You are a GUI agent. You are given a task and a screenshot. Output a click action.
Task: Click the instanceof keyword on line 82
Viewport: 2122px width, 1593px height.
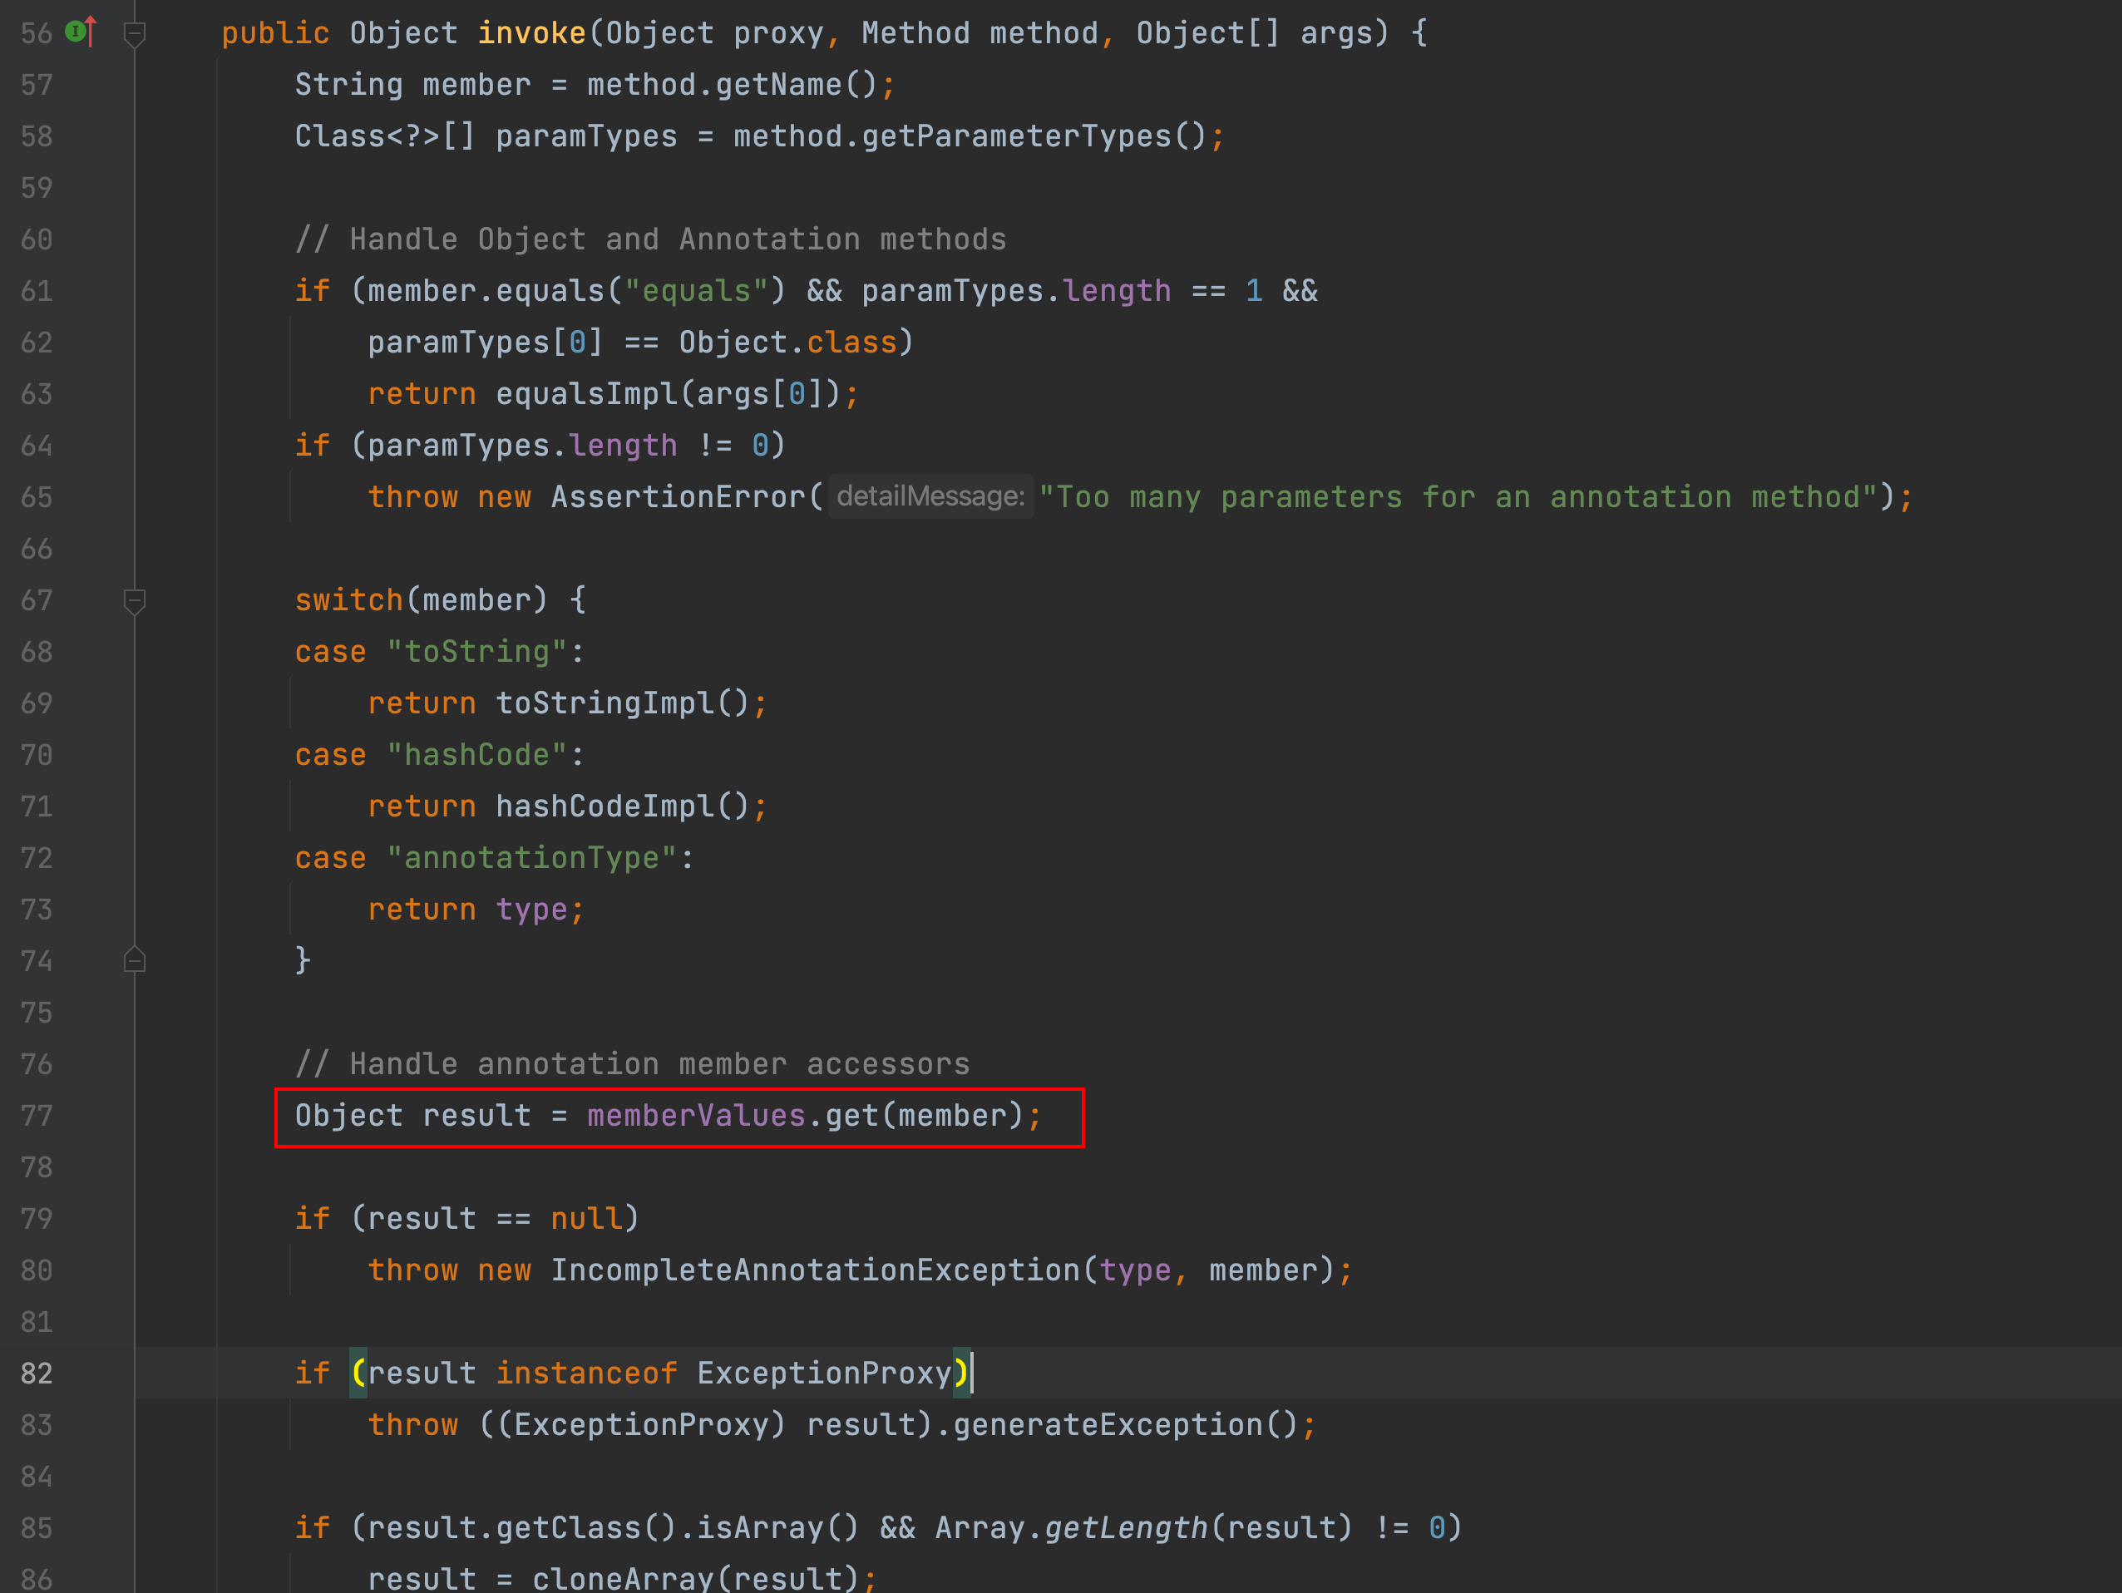pyautogui.click(x=587, y=1374)
